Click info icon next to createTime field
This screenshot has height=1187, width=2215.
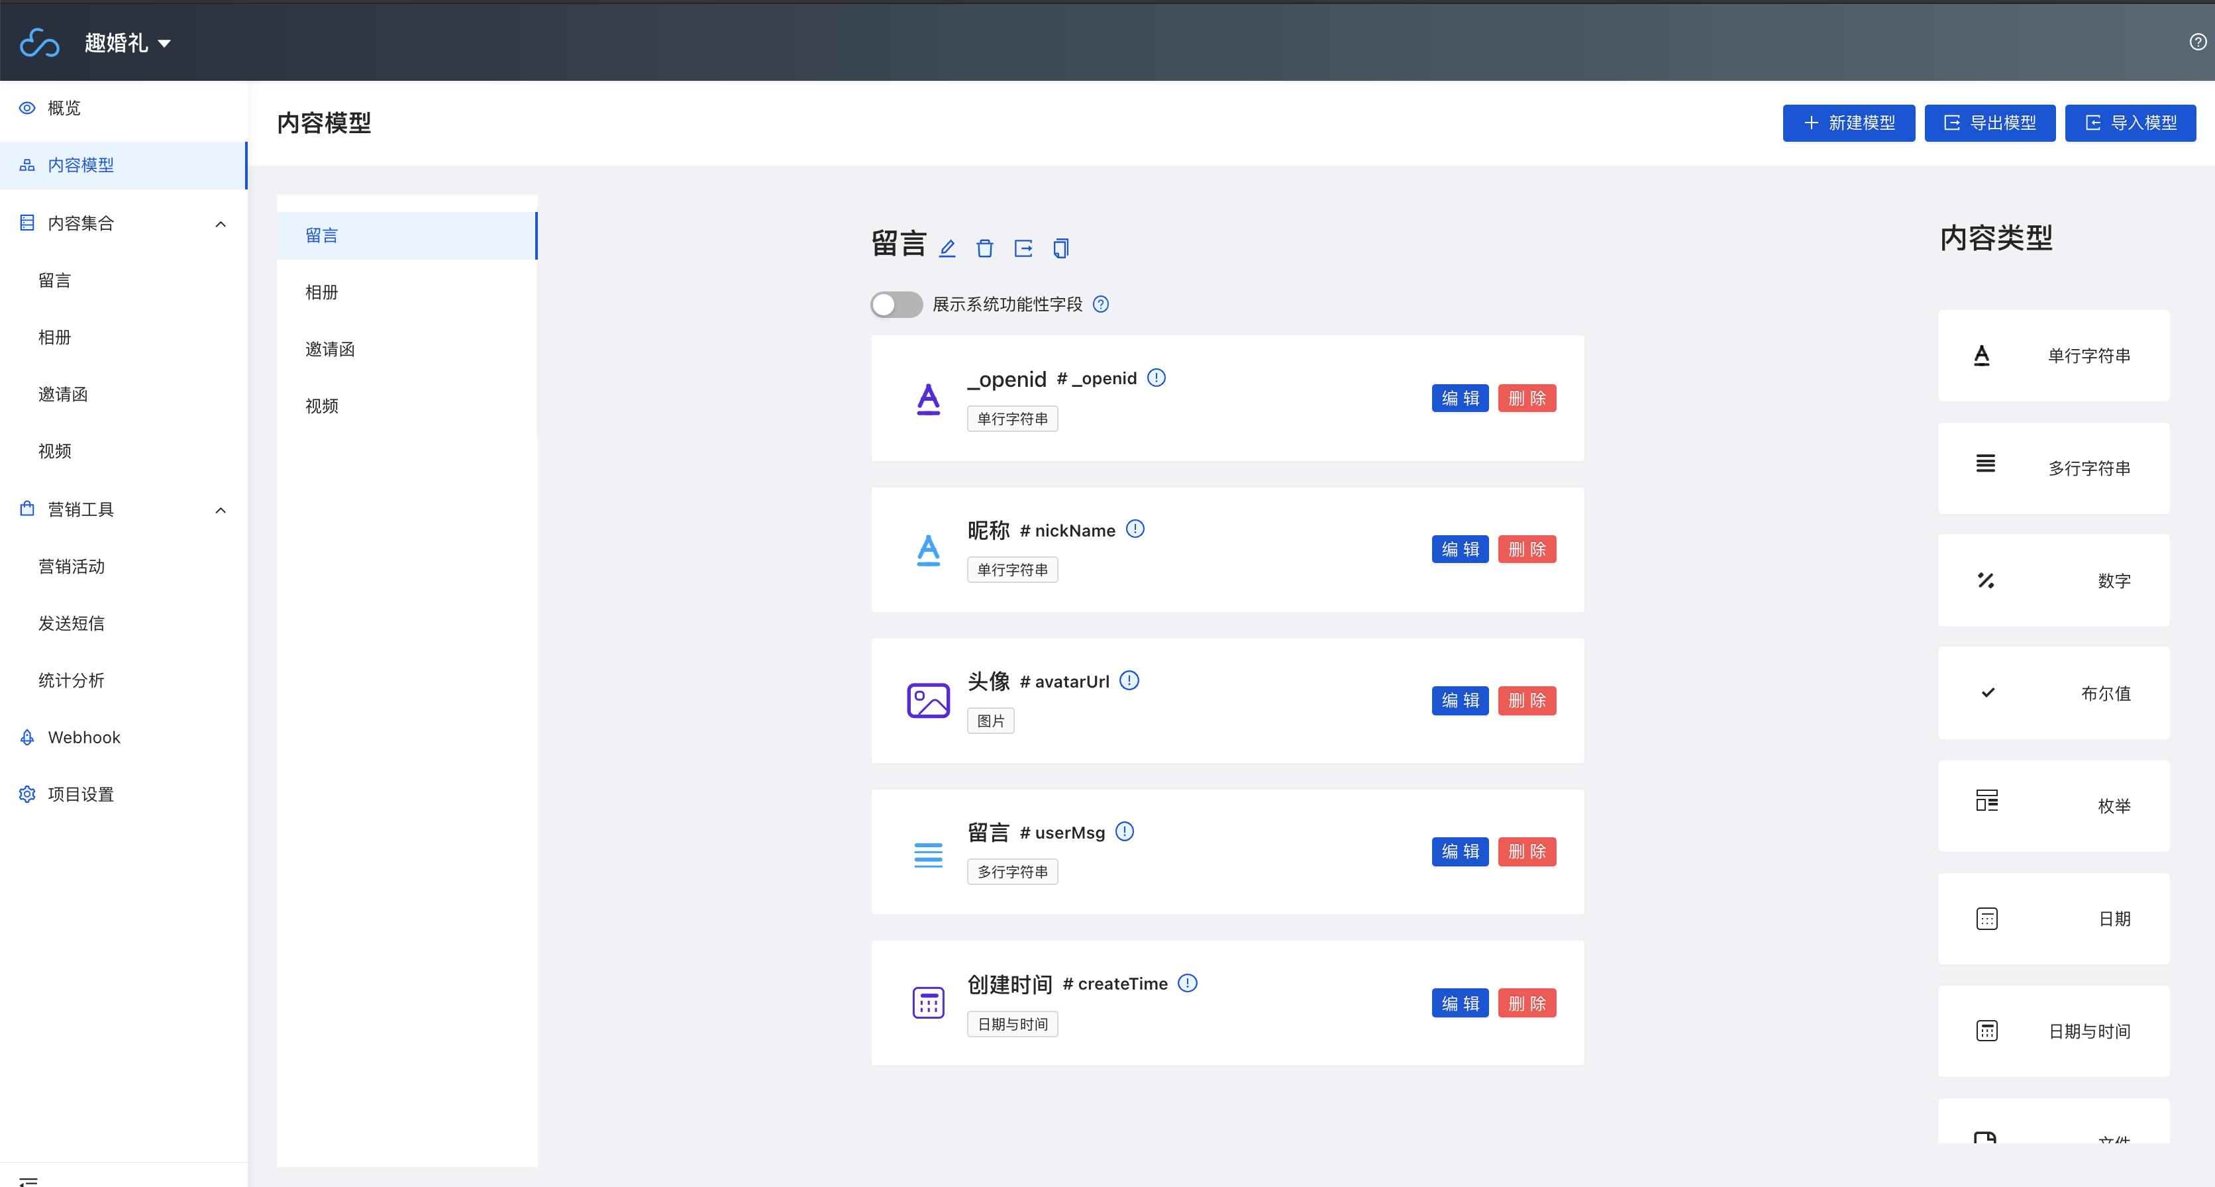1188,983
